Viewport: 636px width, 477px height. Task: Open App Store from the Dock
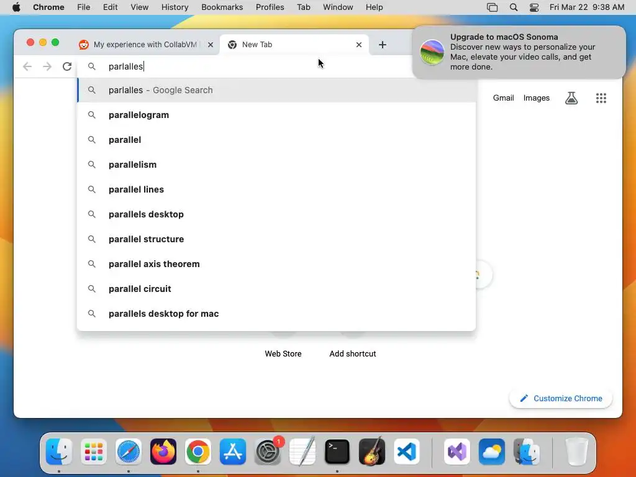233,452
